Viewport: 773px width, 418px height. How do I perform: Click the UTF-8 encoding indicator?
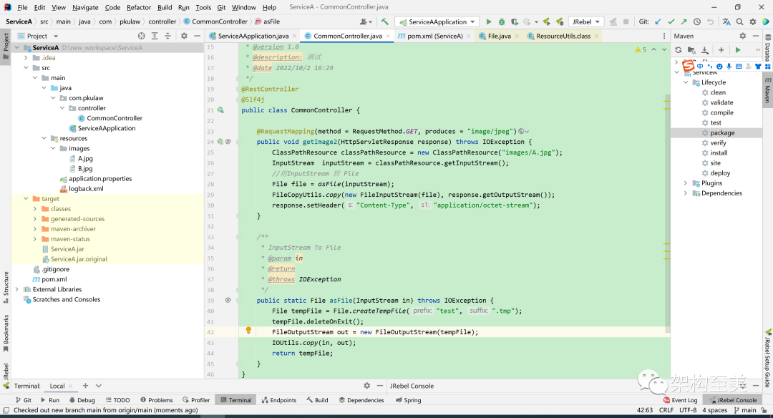coord(688,410)
